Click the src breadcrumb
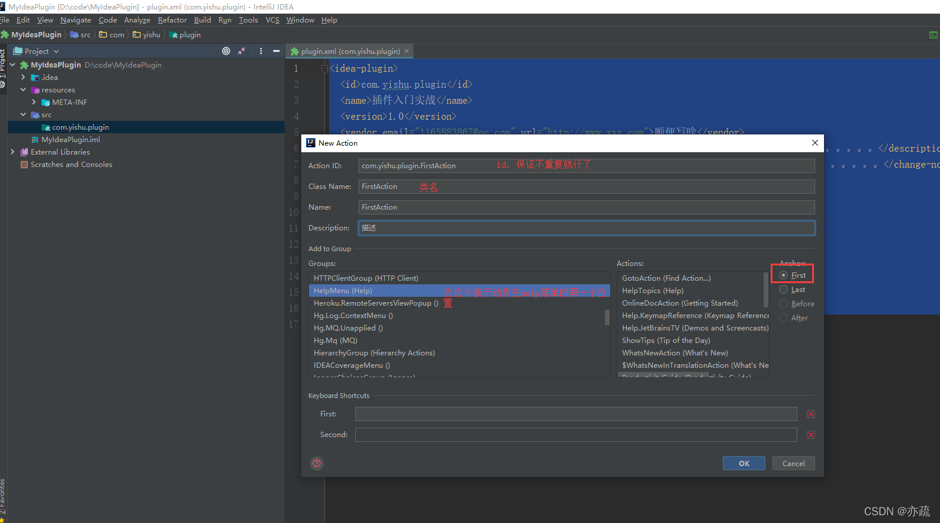This screenshot has width=940, height=523. (x=81, y=35)
